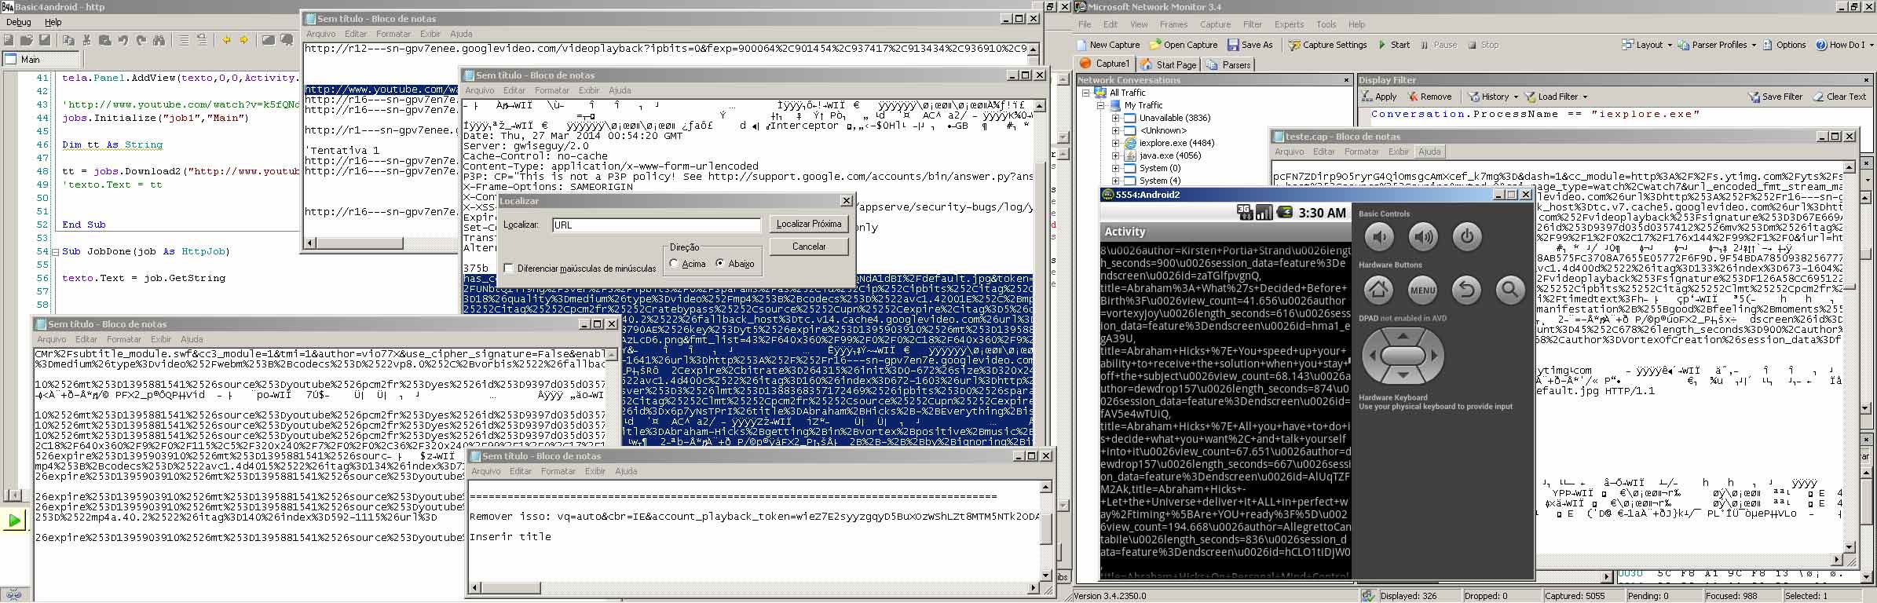
Task: Open Options in Network Monitor toolbar
Action: click(x=1784, y=45)
